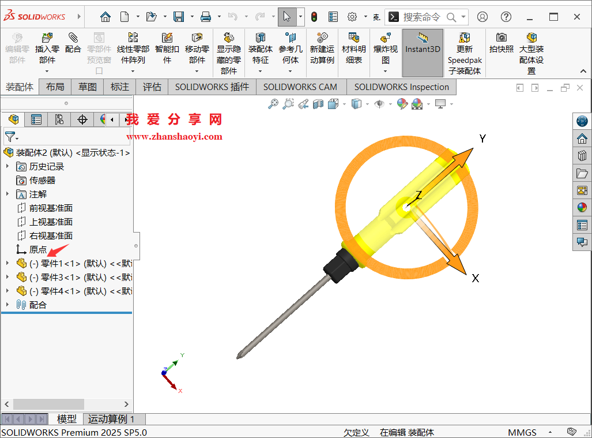
Task: Click the 搜索命令 search field
Action: (x=426, y=17)
